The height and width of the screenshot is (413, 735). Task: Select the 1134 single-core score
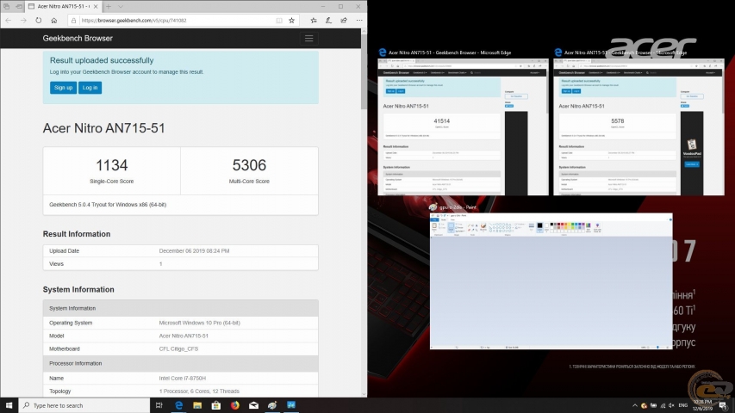tap(111, 165)
